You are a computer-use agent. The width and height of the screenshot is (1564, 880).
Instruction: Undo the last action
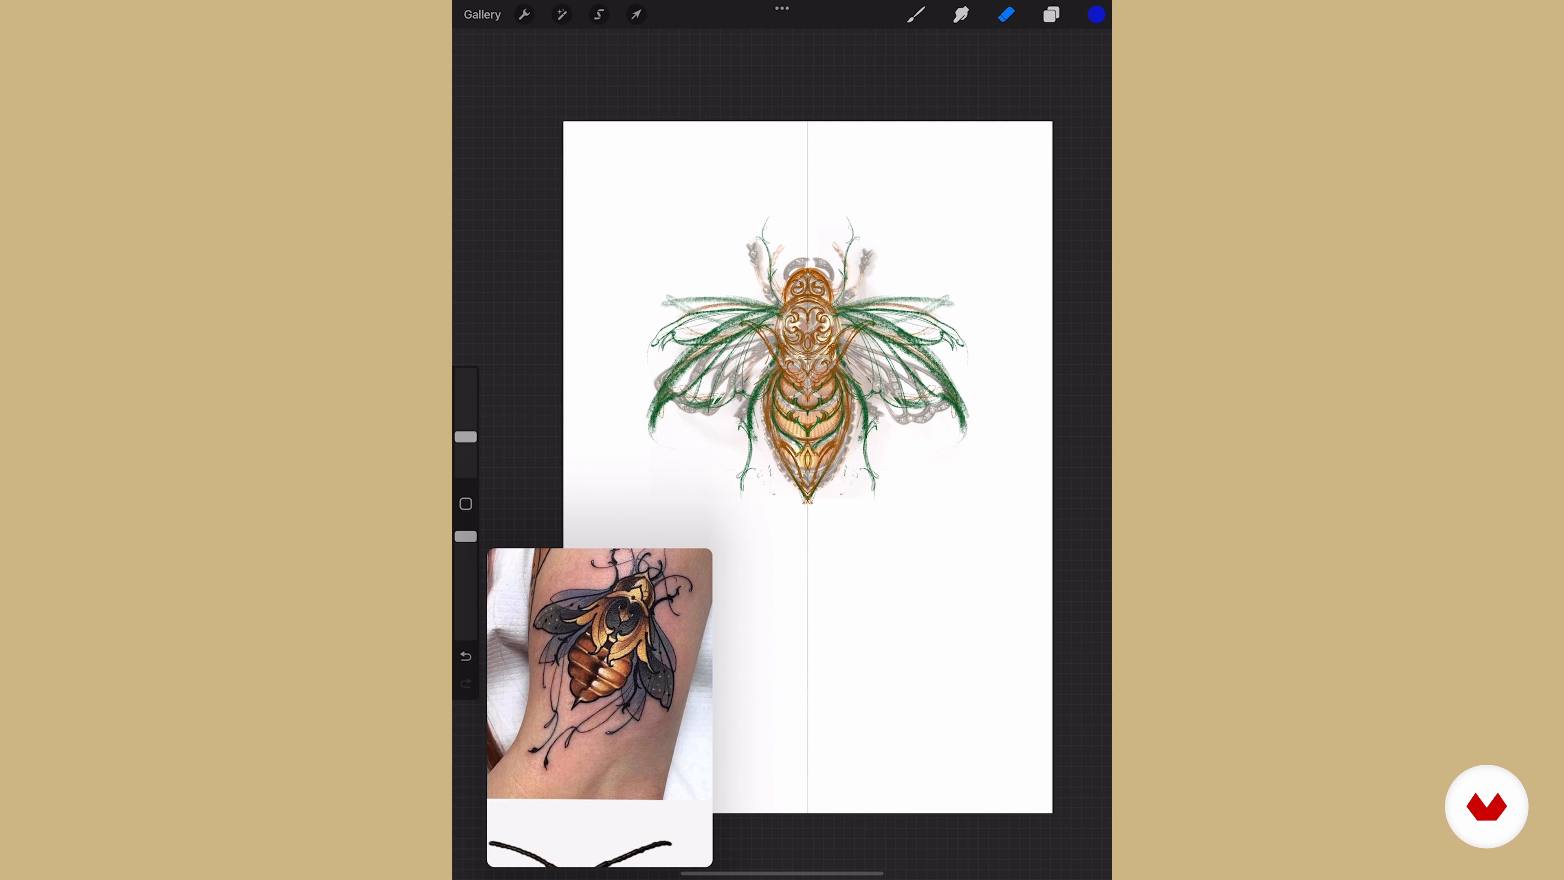pyautogui.click(x=466, y=656)
